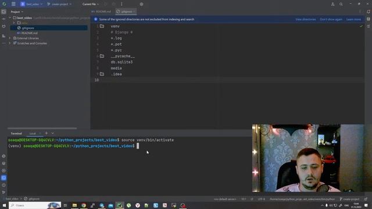Open the Services tool window icon
The image size is (372, 209).
pos(3,171)
